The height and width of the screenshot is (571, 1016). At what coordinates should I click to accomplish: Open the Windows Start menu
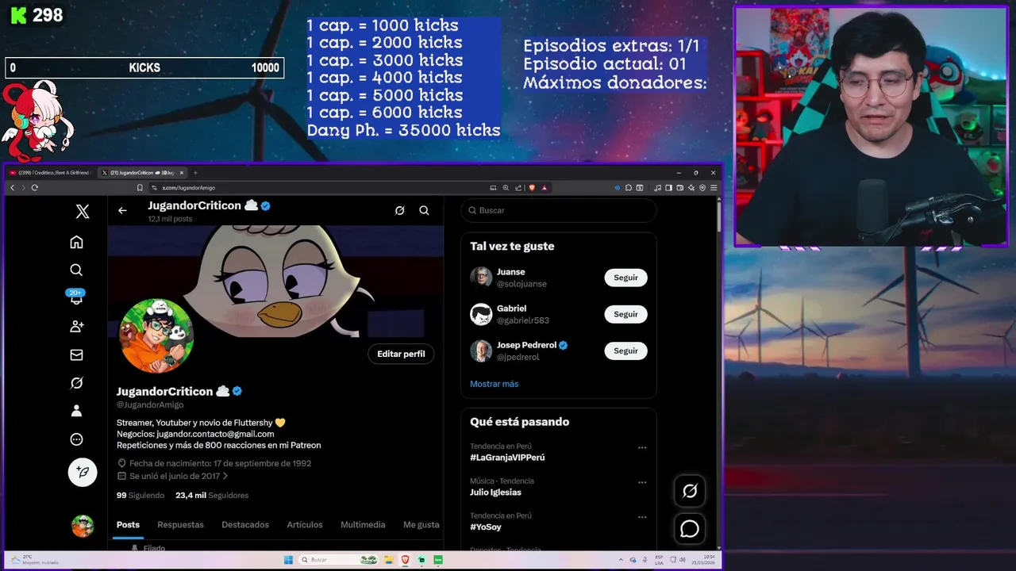289,560
